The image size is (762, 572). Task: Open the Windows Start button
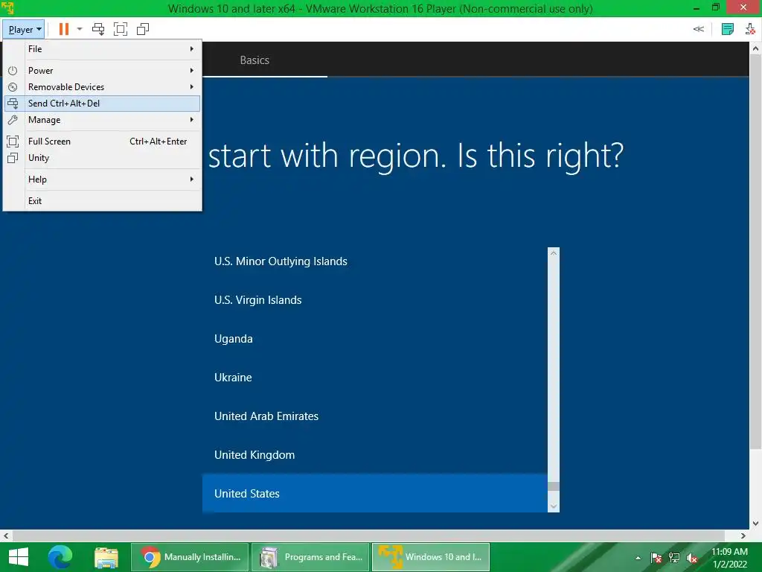click(19, 557)
